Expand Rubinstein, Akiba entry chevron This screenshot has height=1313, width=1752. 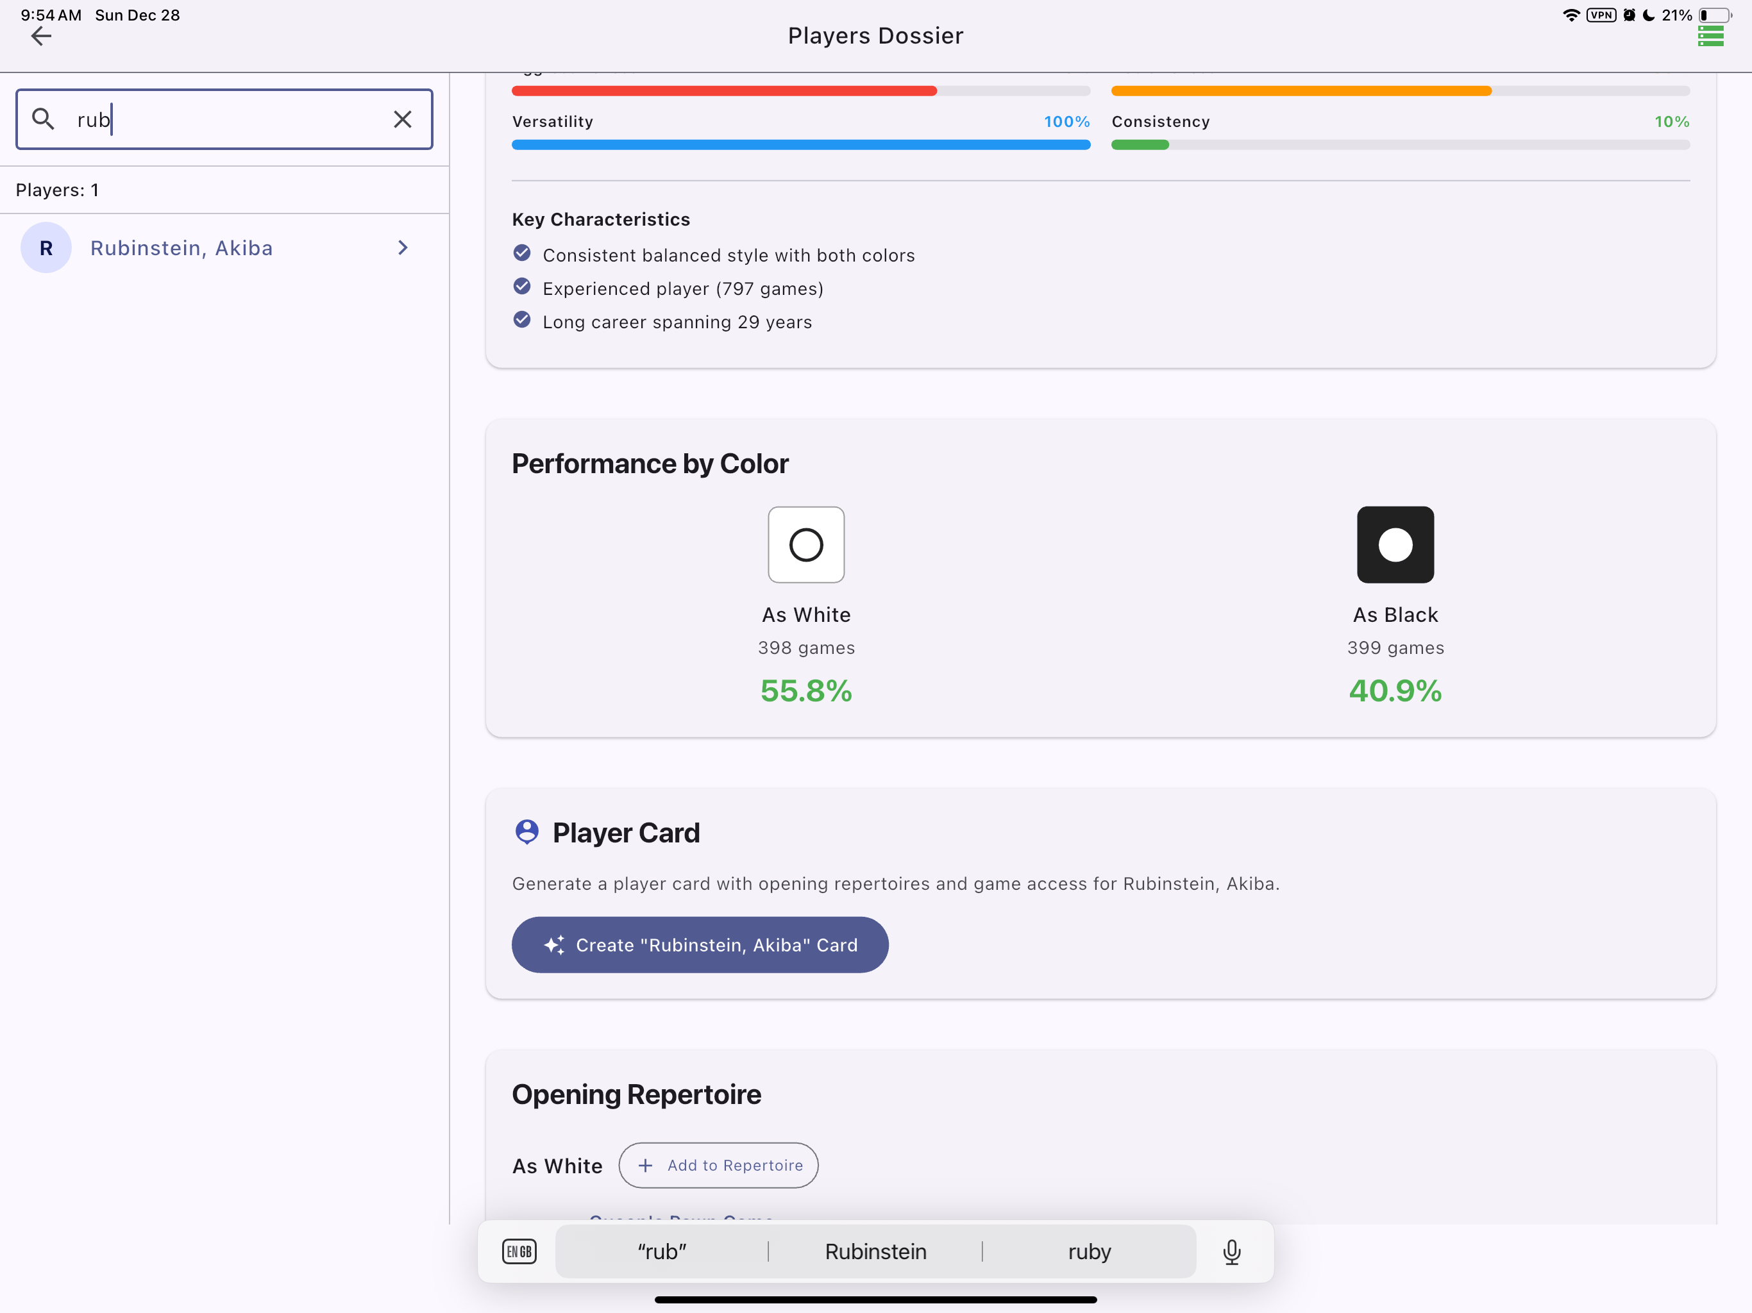pos(402,248)
